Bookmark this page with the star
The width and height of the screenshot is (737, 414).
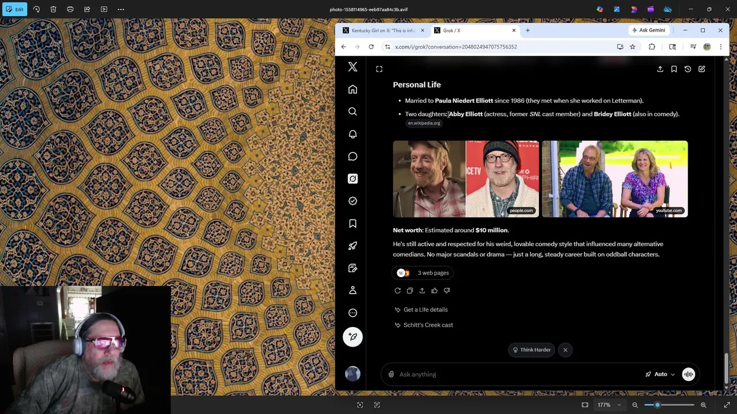(633, 47)
